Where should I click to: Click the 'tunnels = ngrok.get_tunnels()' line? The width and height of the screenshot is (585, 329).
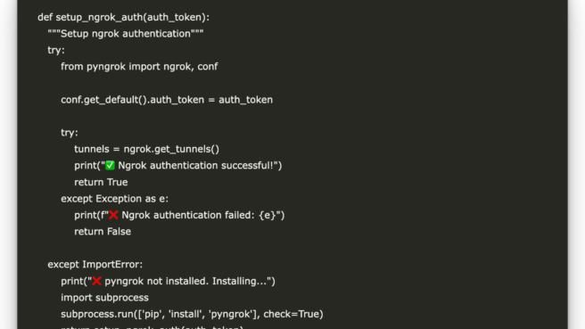coord(146,149)
